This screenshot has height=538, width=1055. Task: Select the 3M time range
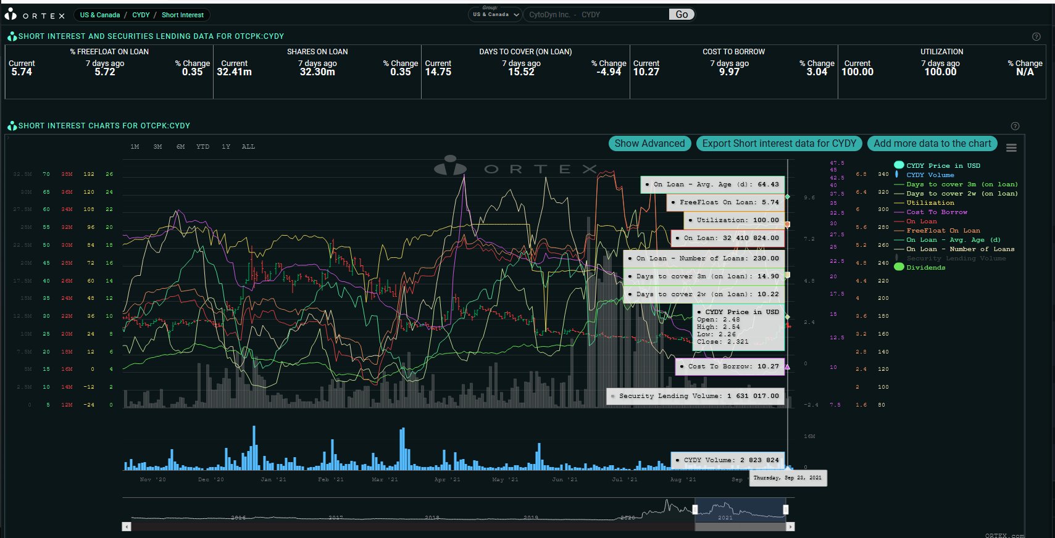(x=157, y=147)
